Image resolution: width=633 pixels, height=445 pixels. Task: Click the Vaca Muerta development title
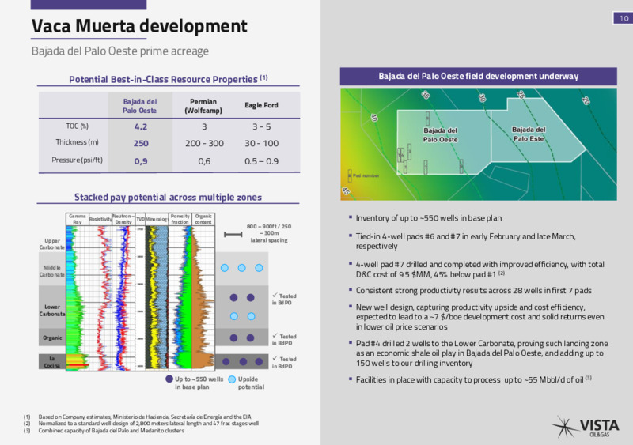[139, 26]
